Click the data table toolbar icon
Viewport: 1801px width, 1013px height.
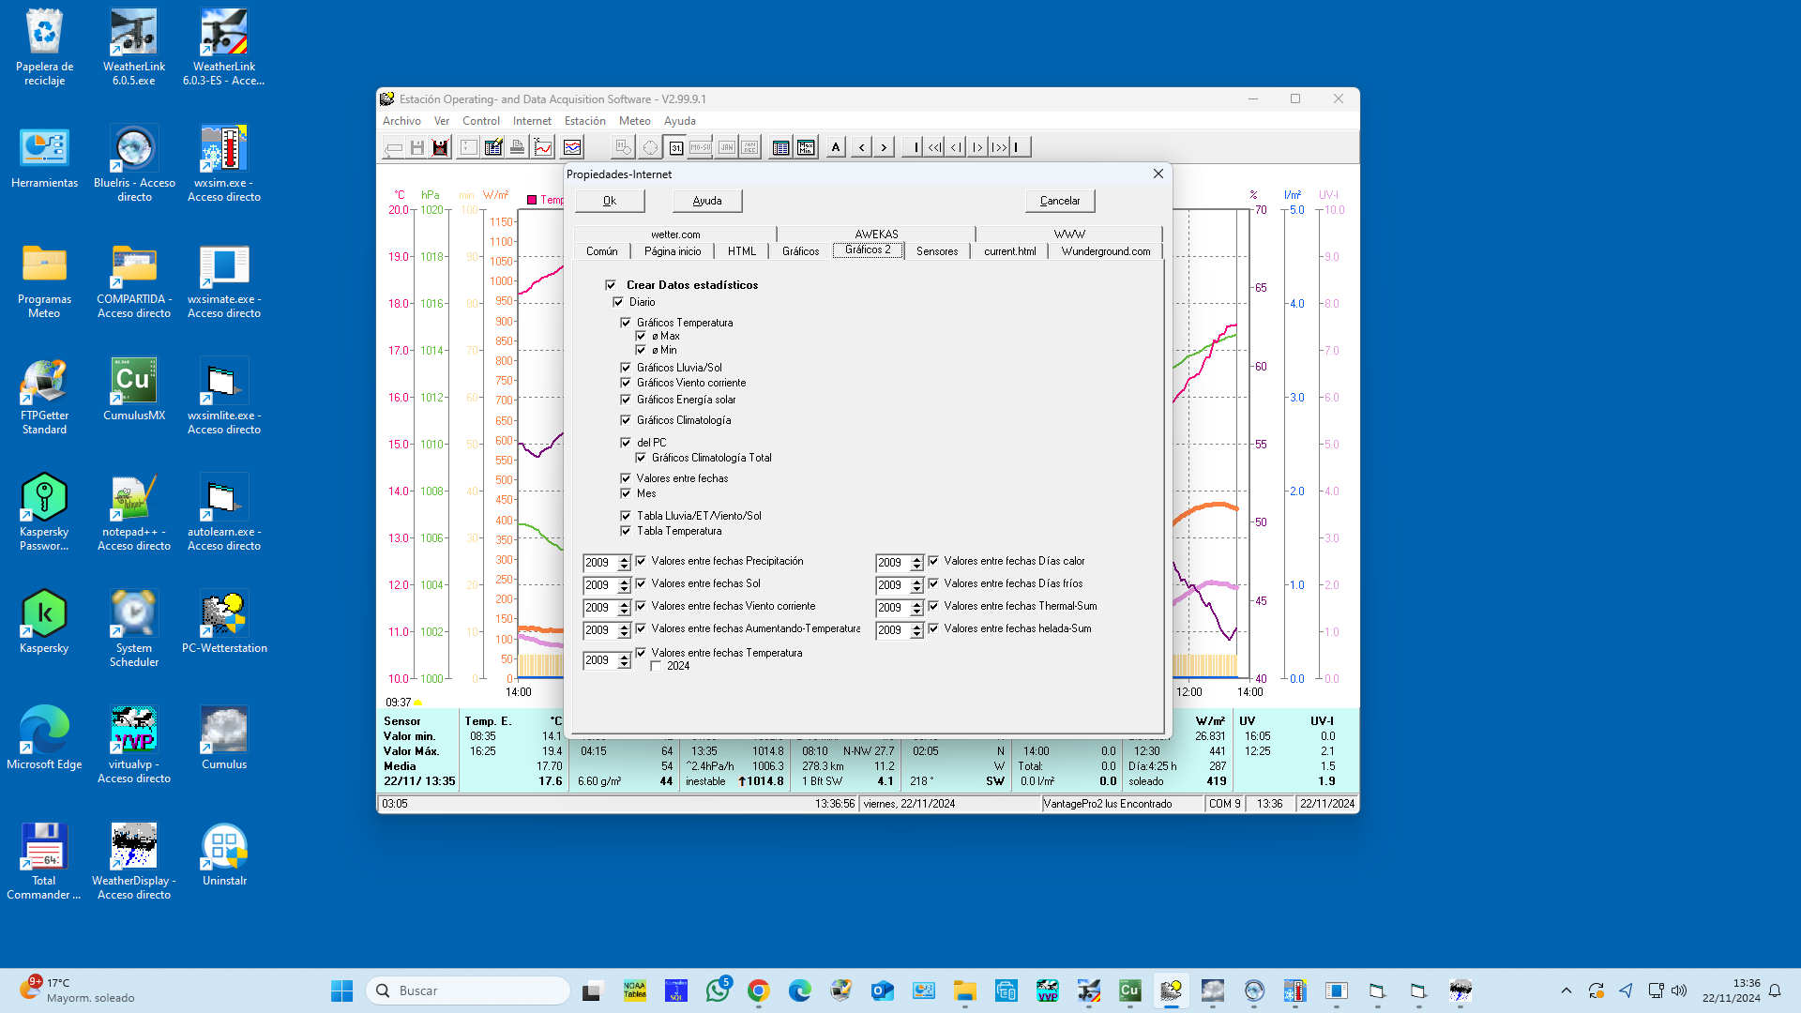point(780,147)
